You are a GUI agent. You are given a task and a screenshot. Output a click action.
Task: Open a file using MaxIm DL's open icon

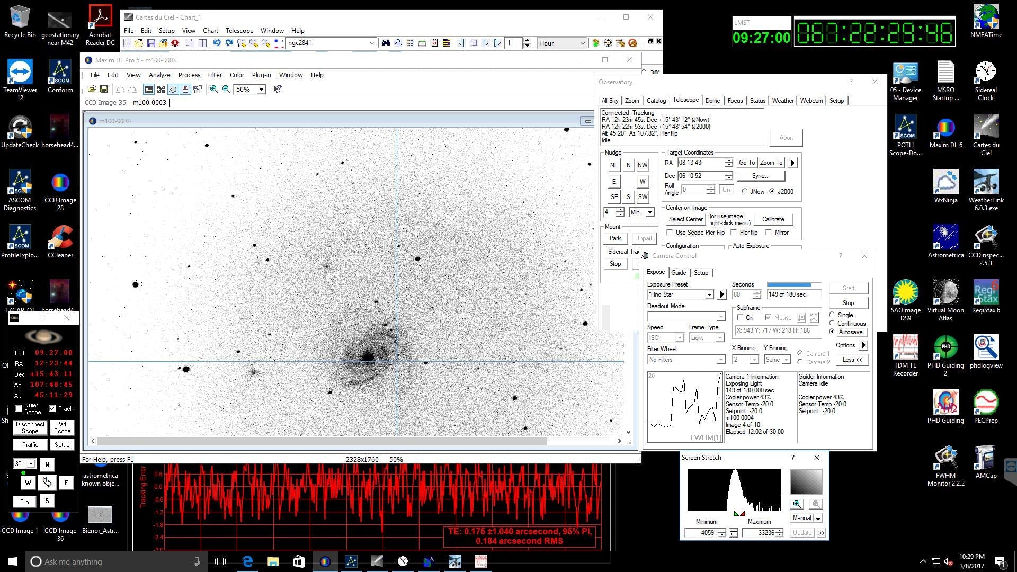pyautogui.click(x=93, y=89)
